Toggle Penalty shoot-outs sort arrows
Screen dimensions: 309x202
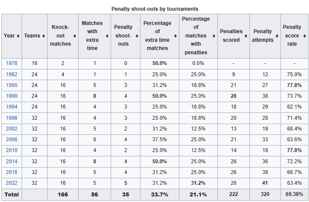pos(137,36)
